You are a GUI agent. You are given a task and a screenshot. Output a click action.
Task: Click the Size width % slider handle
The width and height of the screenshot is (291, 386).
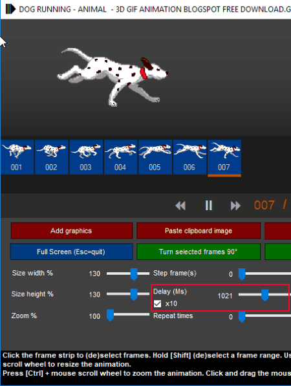click(x=134, y=274)
